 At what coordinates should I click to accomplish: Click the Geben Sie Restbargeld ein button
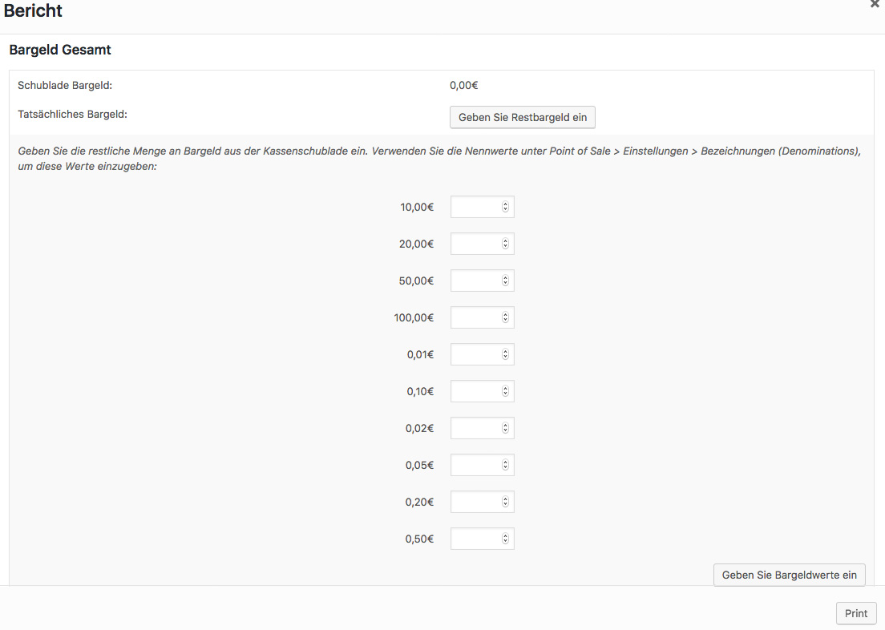(522, 117)
